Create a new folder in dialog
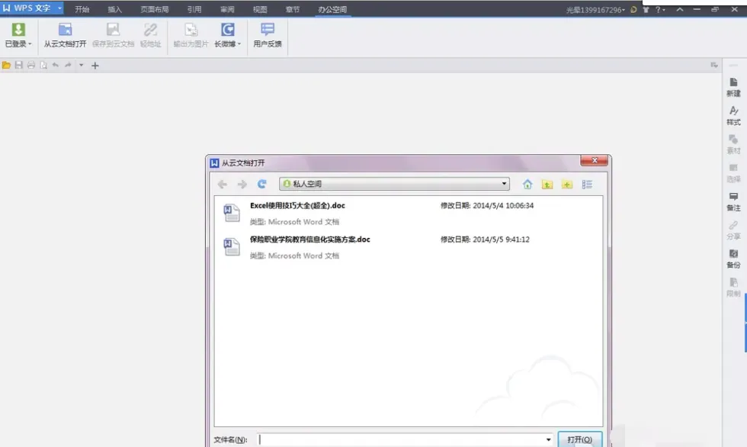The image size is (747, 447). click(567, 184)
